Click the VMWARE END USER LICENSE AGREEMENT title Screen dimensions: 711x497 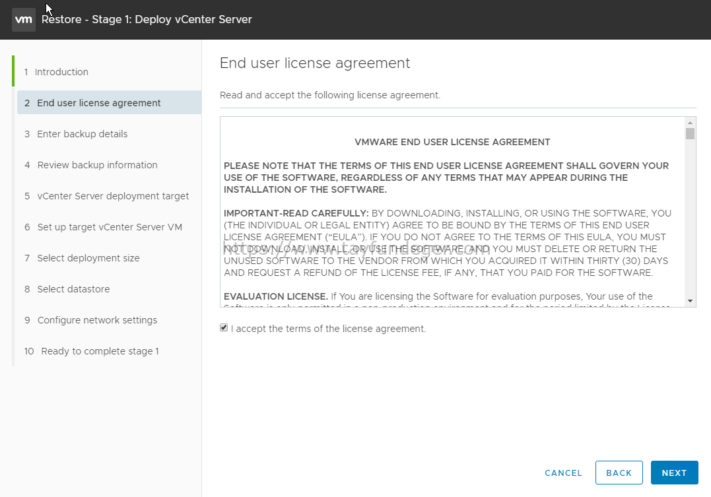click(452, 142)
